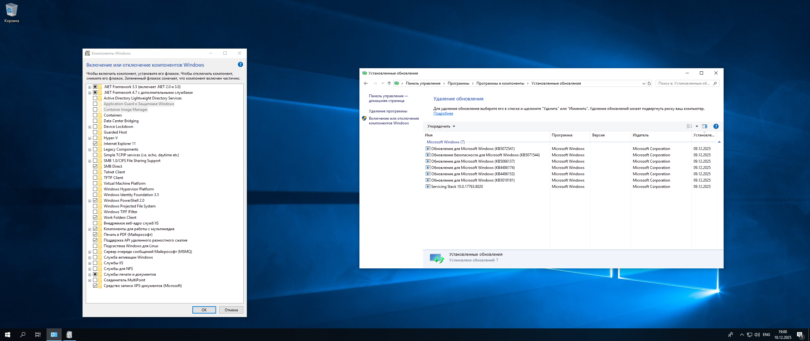Click the up-folder arrow in navigation bar
810x341 pixels.
389,83
